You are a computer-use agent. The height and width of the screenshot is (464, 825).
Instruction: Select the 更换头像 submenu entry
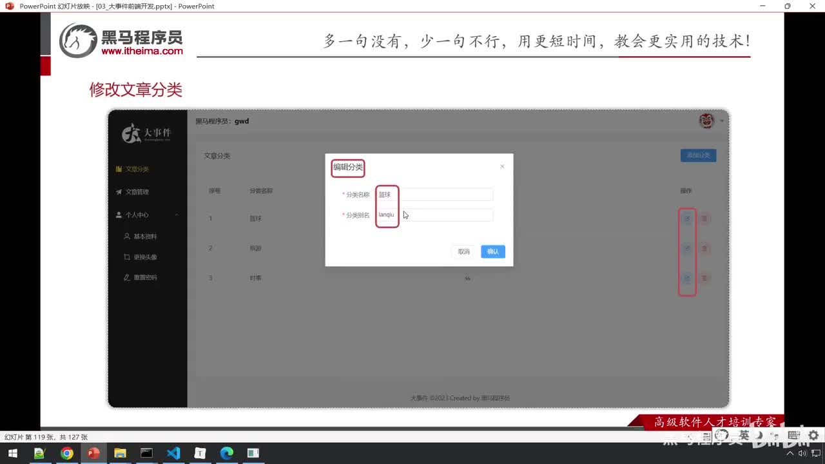point(141,257)
